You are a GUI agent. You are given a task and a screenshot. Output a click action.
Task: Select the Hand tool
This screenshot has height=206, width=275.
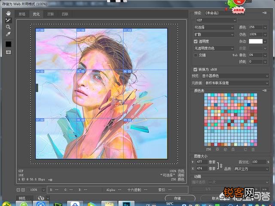point(8,13)
